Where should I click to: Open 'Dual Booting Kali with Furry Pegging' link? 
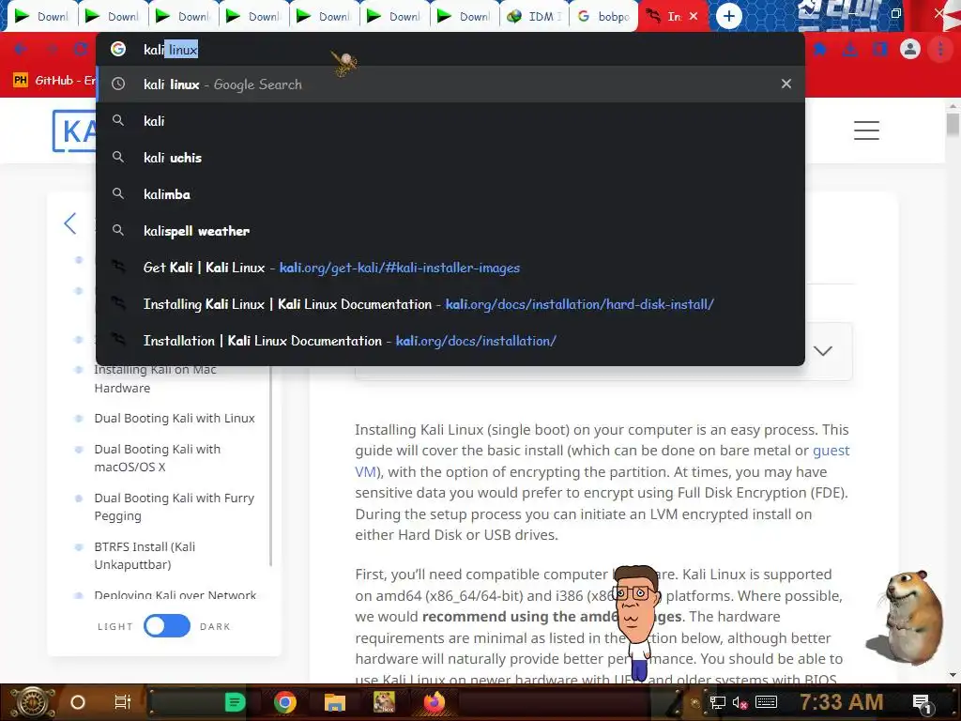click(x=174, y=507)
